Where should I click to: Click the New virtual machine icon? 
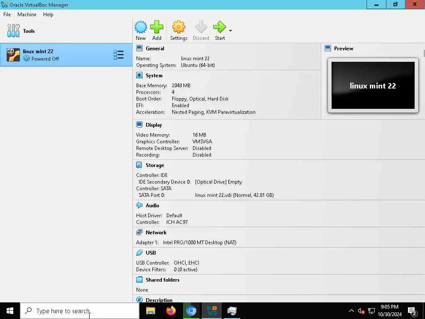(141, 27)
